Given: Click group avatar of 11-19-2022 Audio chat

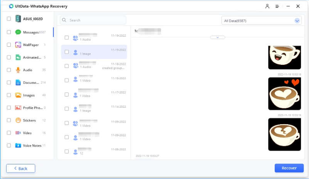Looking at the screenshot, I should [x=75, y=38].
